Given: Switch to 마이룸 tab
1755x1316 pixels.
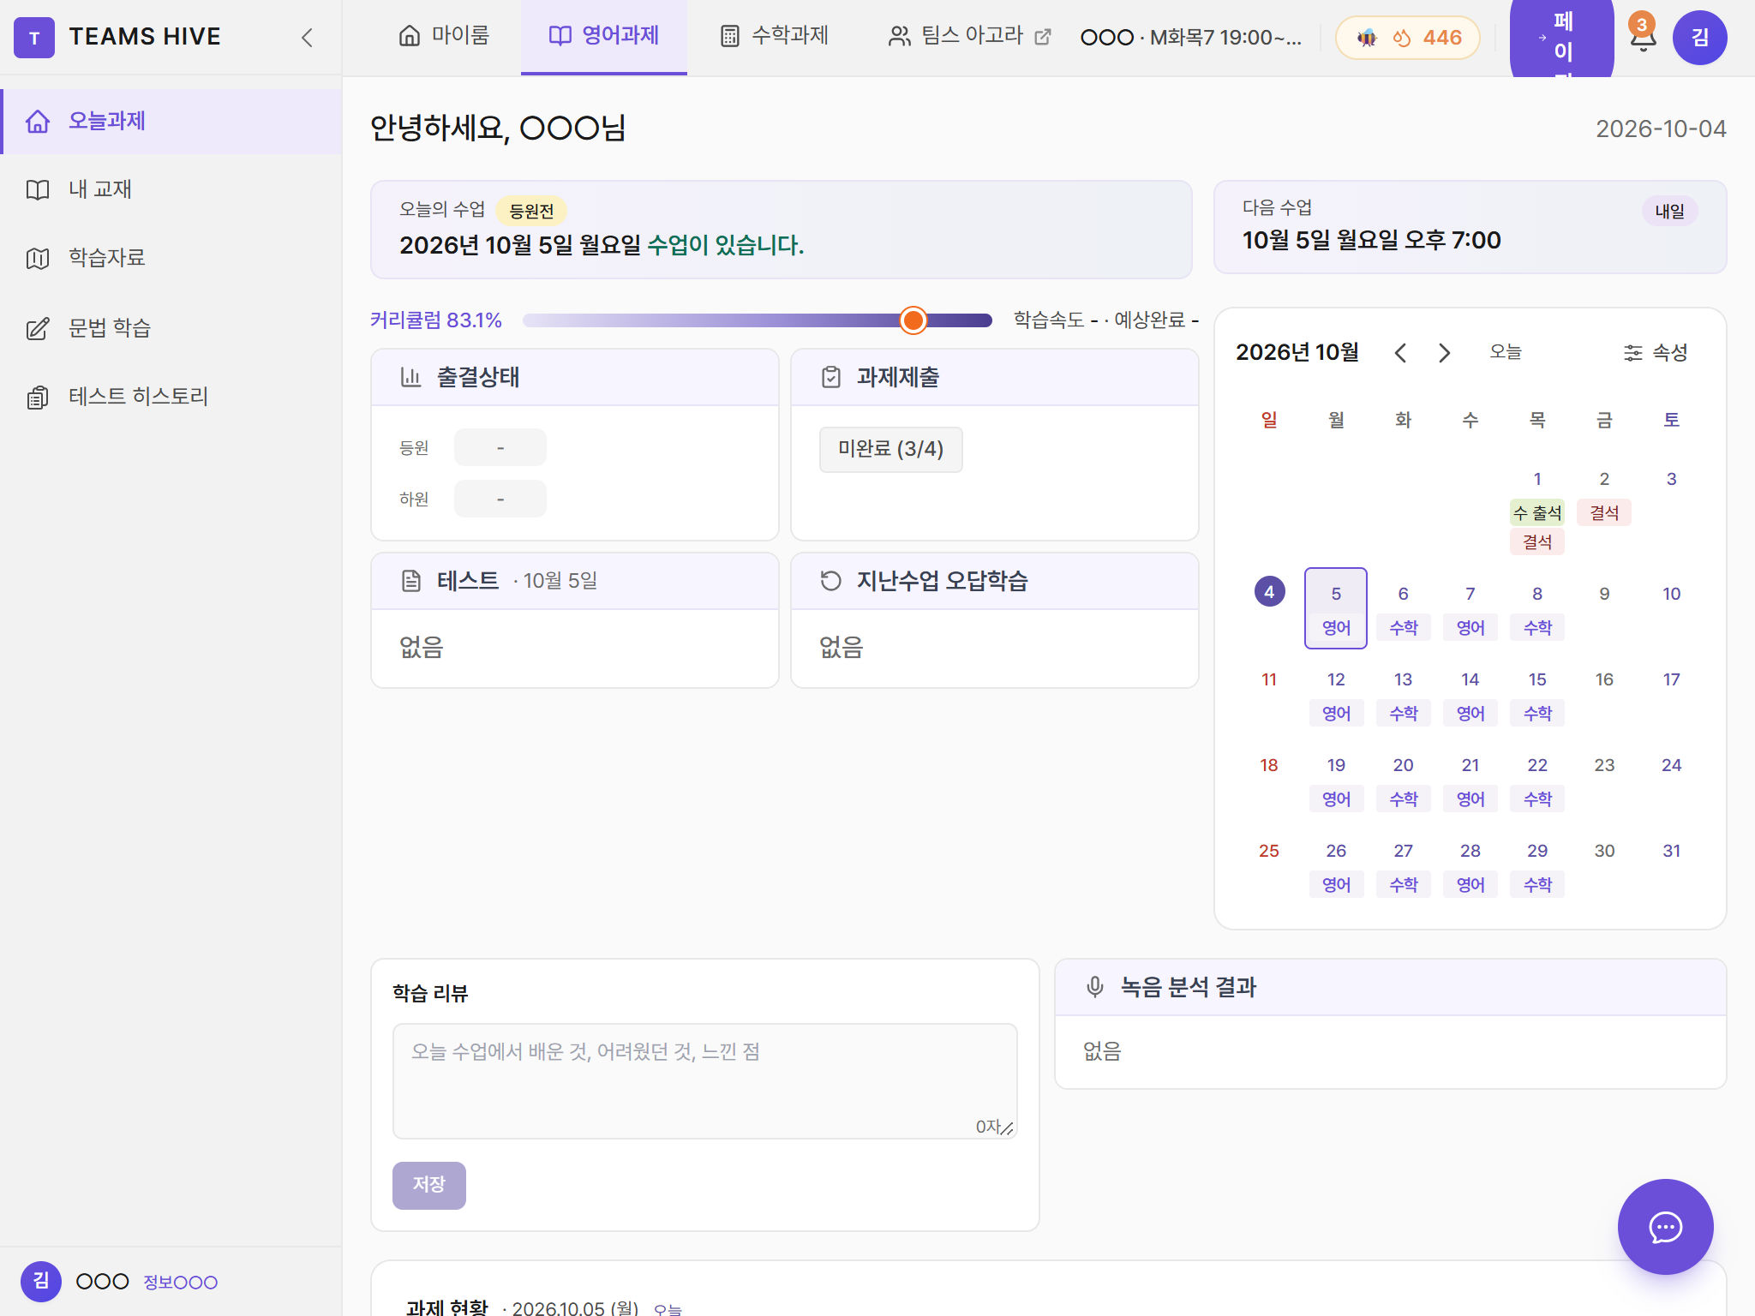Looking at the screenshot, I should tap(444, 36).
